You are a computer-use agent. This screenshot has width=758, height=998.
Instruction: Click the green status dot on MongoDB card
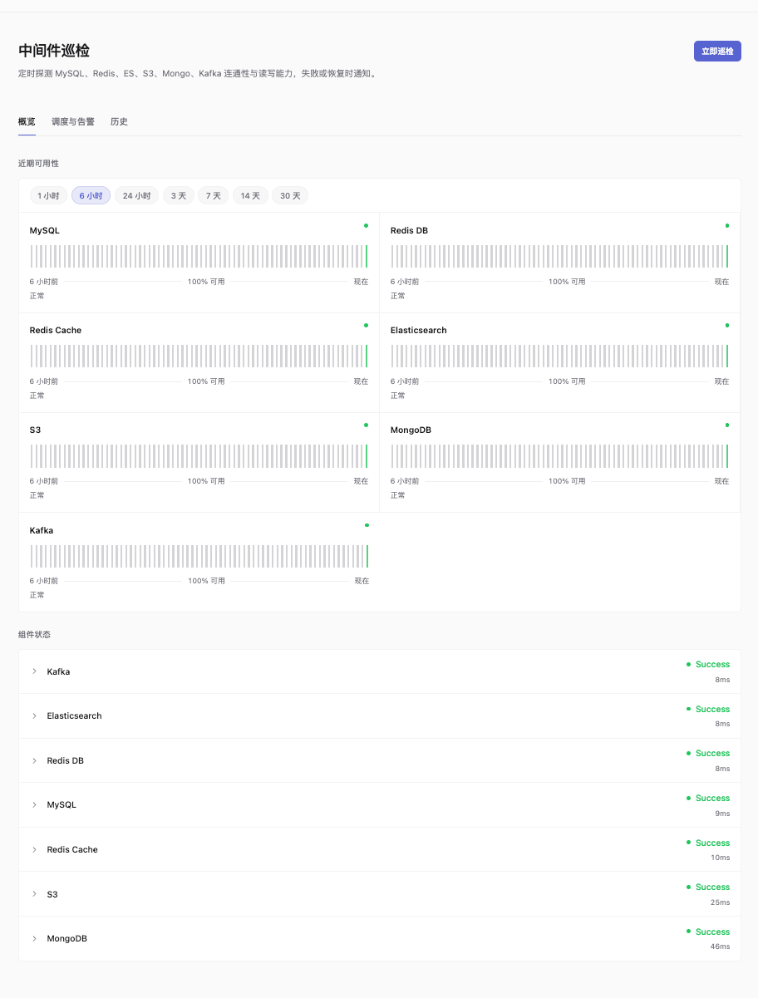click(727, 425)
